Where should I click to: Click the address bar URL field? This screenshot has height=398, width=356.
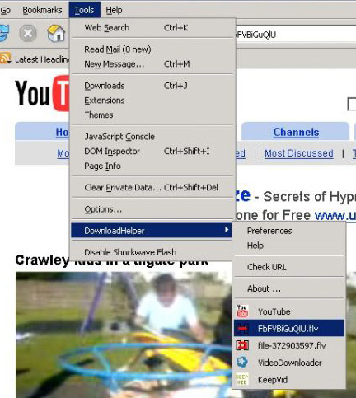[296, 35]
